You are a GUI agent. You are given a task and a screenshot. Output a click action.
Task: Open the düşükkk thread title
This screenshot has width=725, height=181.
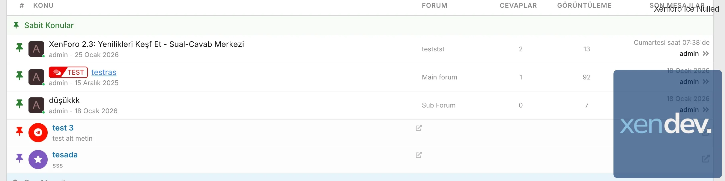[x=64, y=100]
